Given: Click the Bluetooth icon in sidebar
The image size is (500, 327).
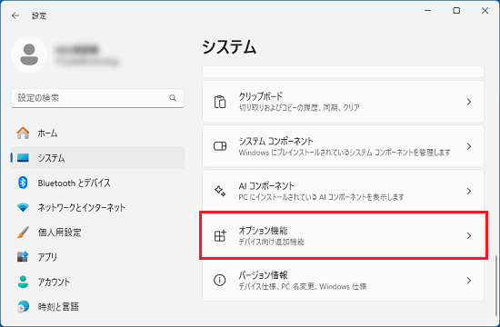Looking at the screenshot, I should coord(23,183).
